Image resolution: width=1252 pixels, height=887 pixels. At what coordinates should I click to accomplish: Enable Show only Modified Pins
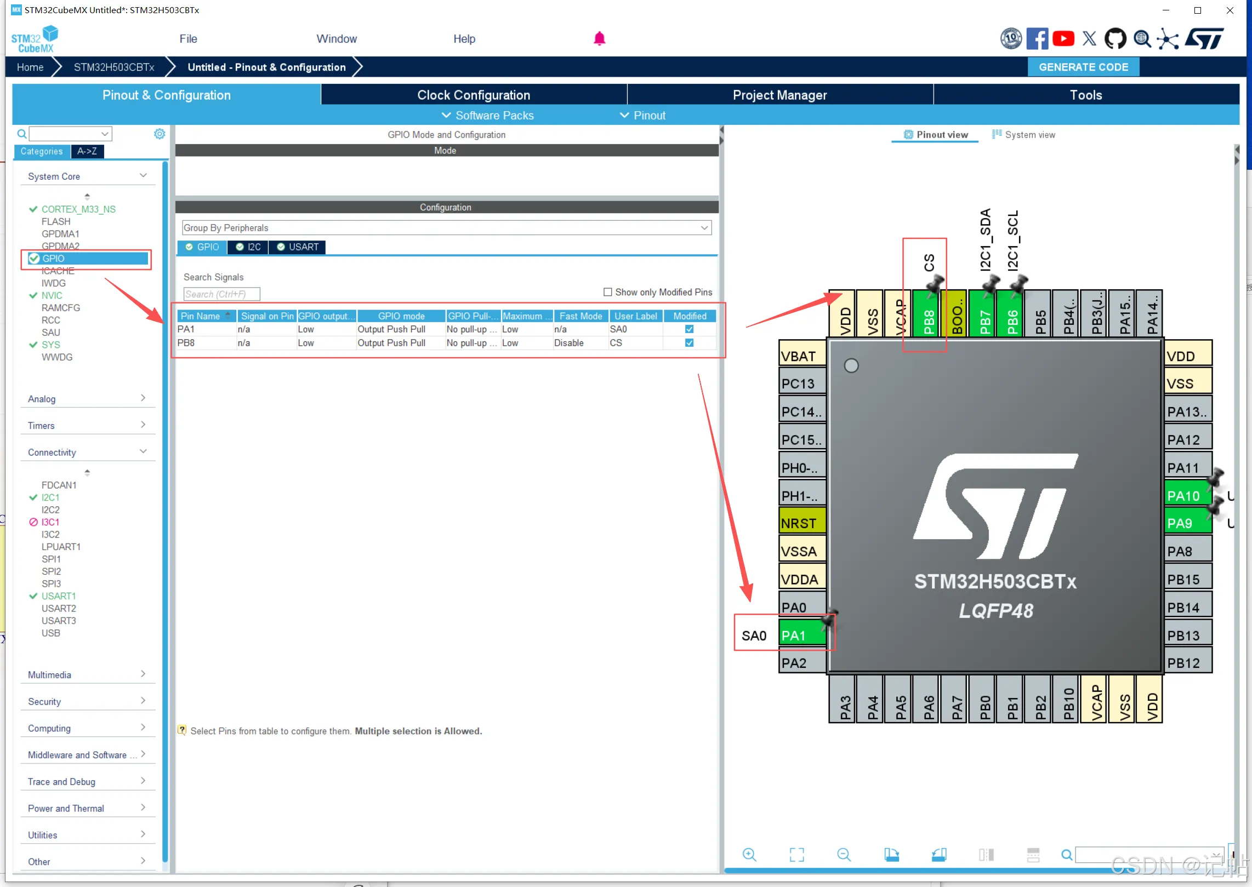607,292
